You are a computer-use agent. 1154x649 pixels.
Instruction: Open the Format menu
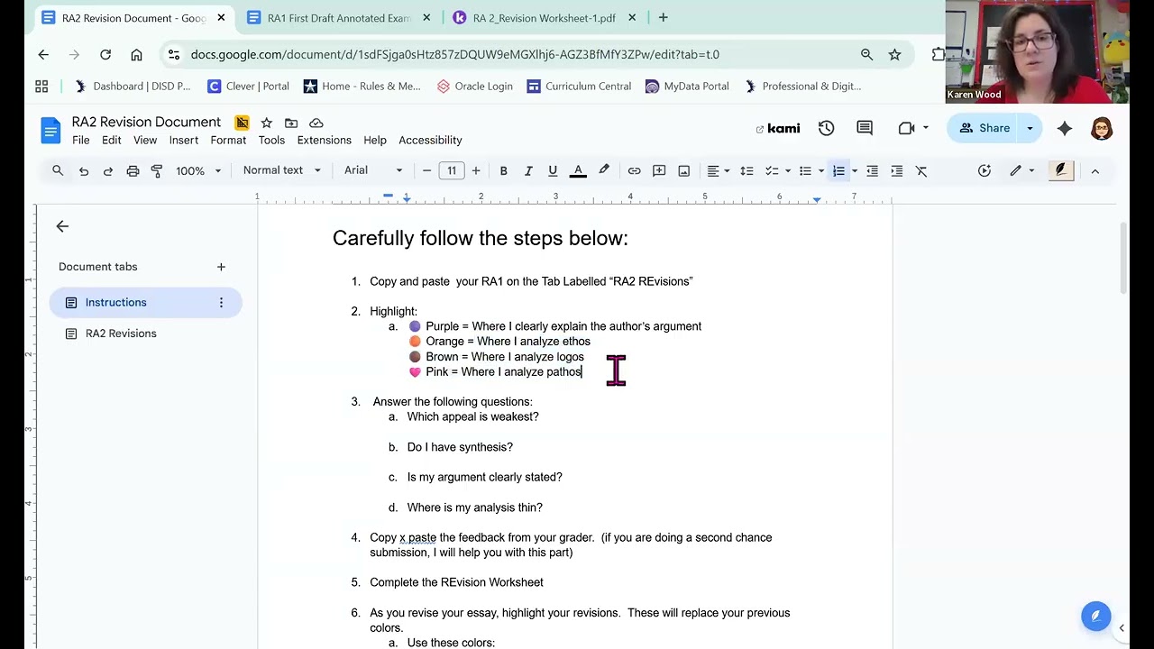(228, 140)
